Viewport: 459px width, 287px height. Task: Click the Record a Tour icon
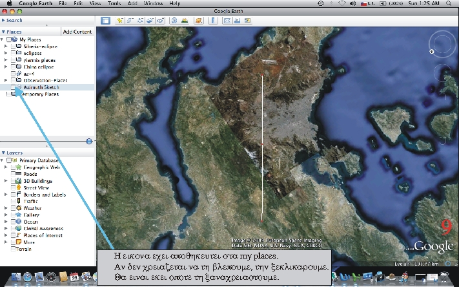(x=160, y=21)
